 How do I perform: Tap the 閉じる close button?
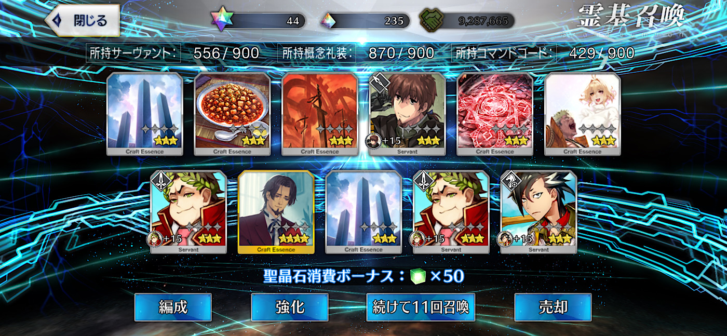pos(83,20)
